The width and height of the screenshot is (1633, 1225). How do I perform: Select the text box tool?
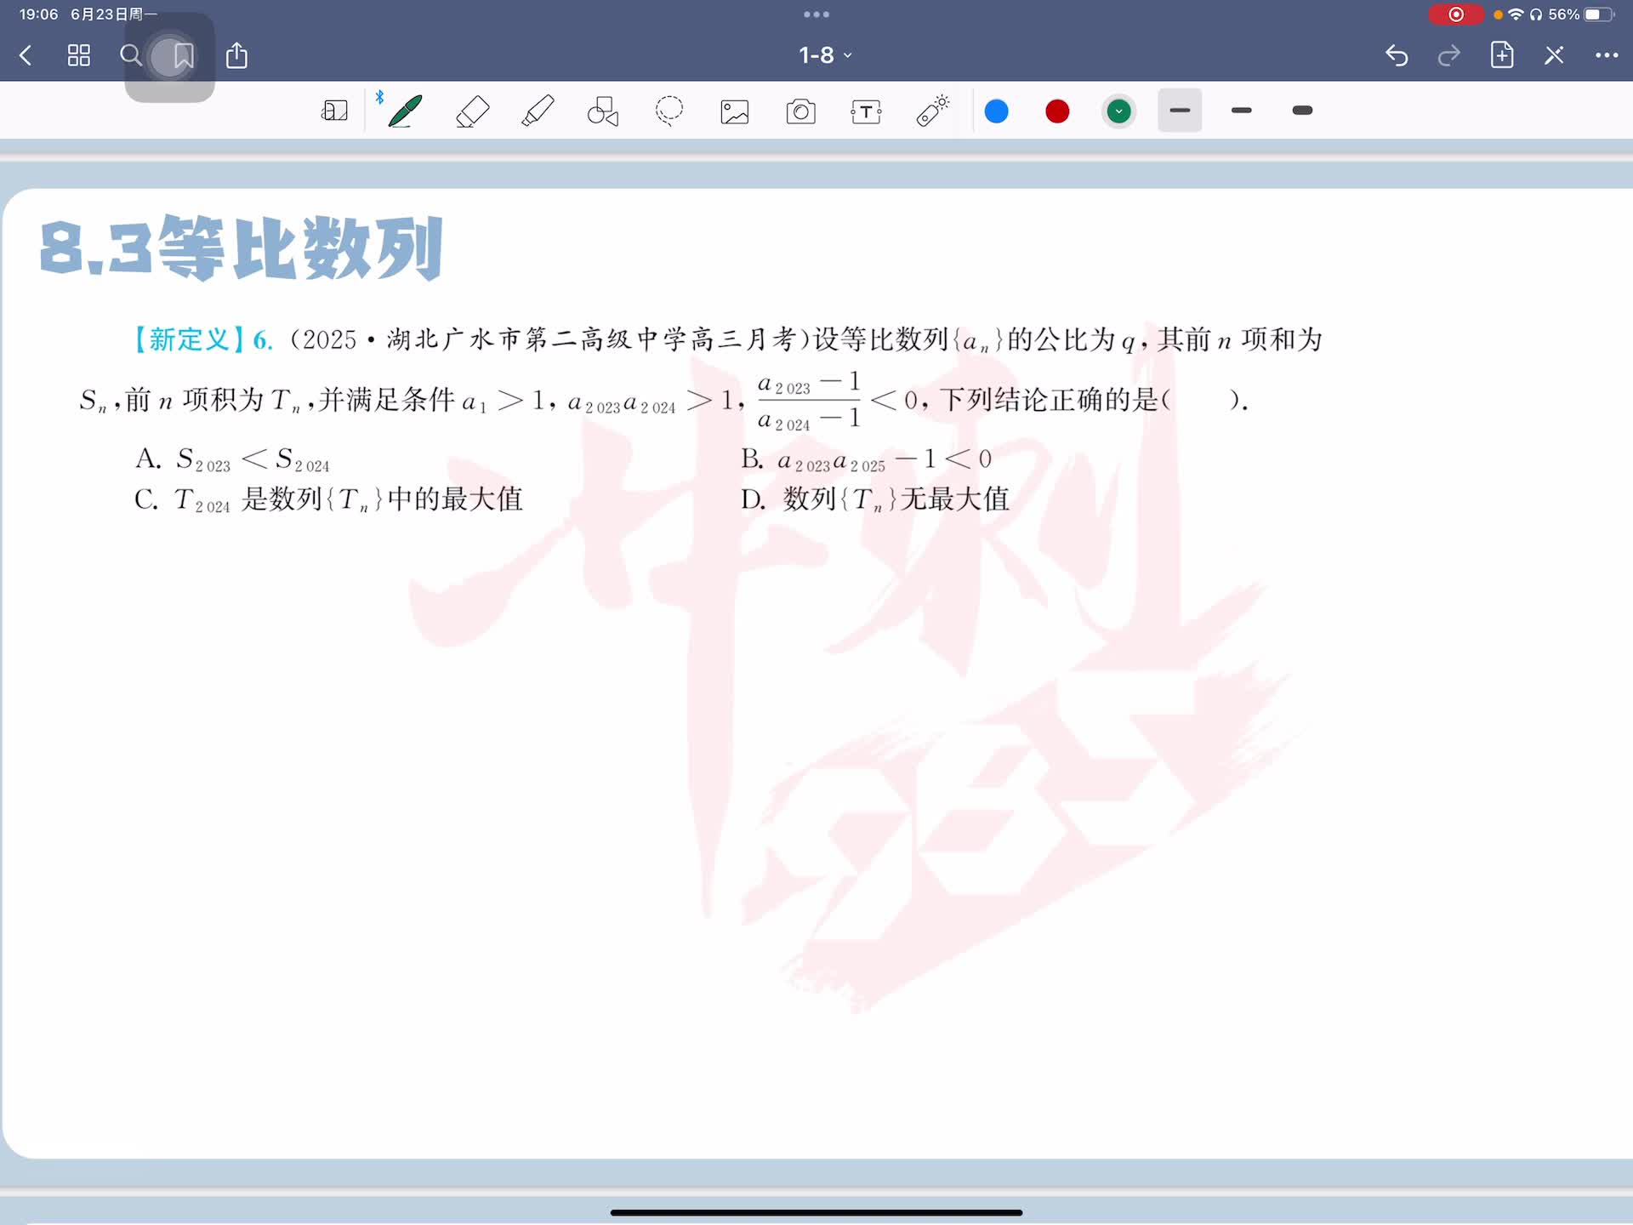pos(866,111)
